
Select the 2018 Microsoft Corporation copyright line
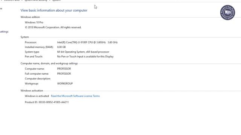coord(53,27)
